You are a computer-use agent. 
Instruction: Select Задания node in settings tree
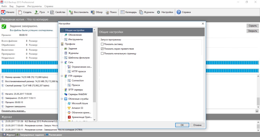click(x=72, y=49)
